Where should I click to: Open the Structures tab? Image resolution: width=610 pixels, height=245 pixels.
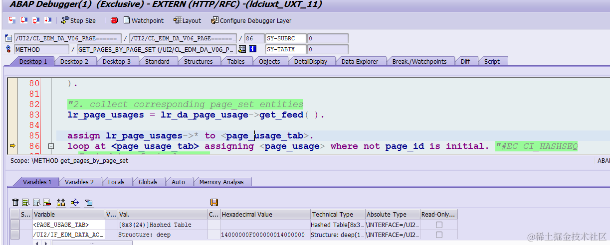click(198, 61)
